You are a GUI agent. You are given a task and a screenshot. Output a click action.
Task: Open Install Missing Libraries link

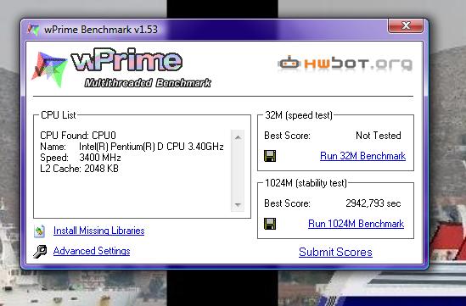pyautogui.click(x=99, y=231)
